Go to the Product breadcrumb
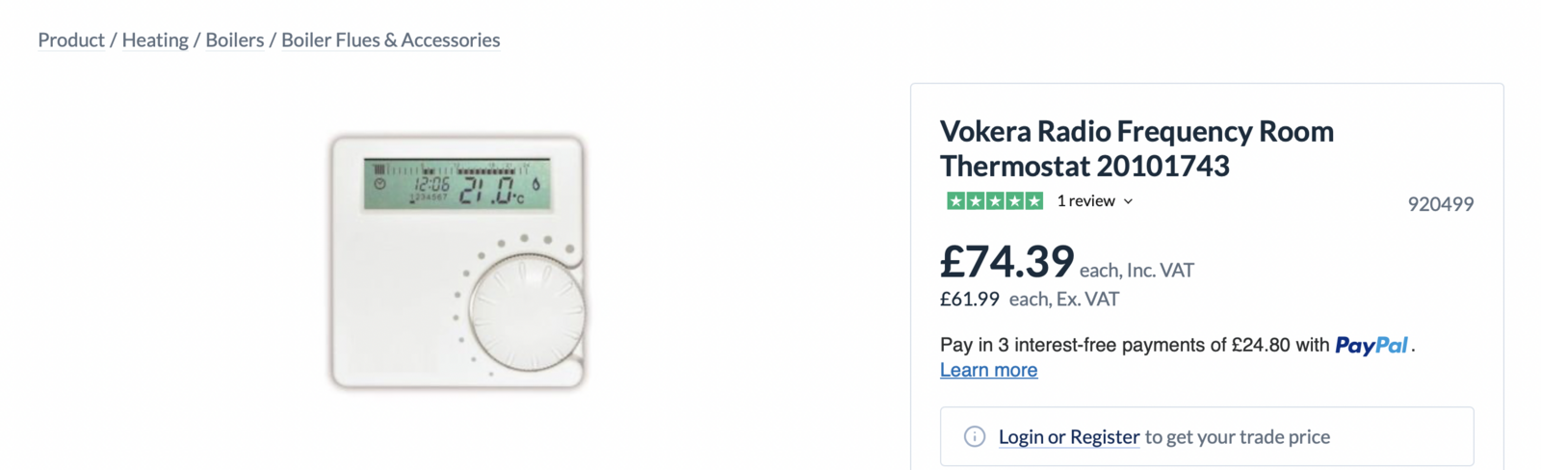The height and width of the screenshot is (470, 1541). (71, 40)
